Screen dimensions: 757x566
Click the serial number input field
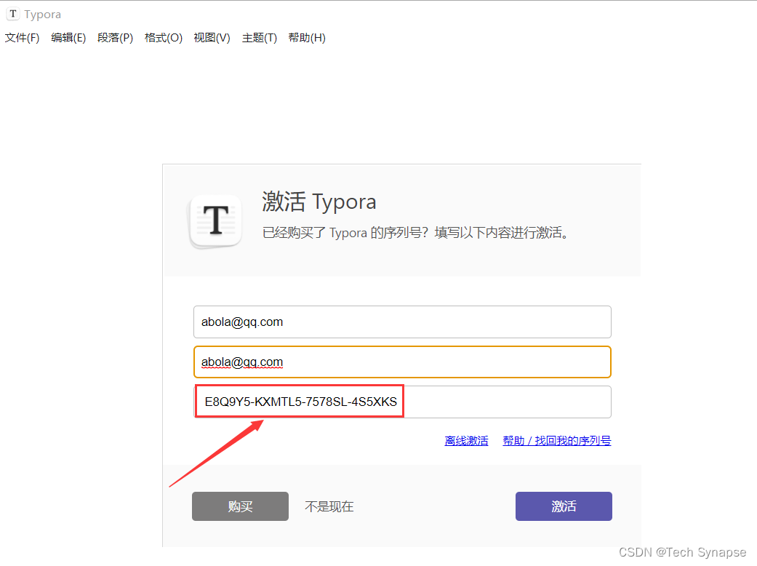[402, 402]
